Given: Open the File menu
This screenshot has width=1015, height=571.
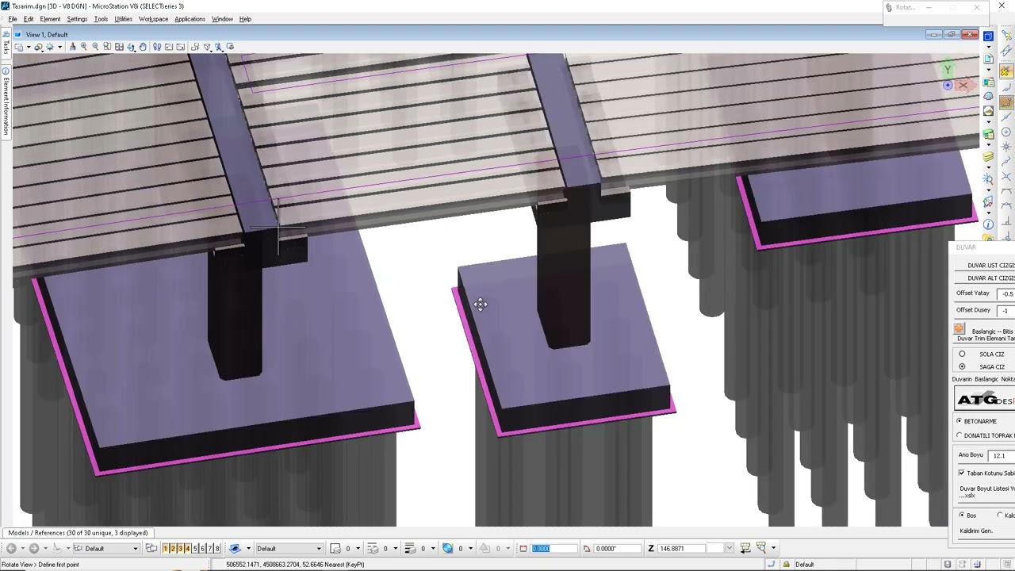Looking at the screenshot, I should pyautogui.click(x=12, y=19).
